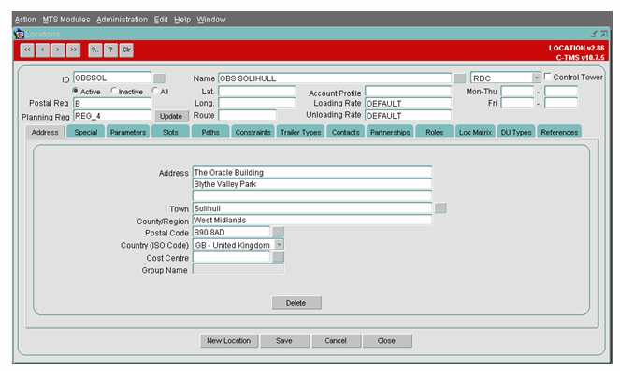Open the Administration menu
The width and height of the screenshot is (620, 371).
[122, 20]
